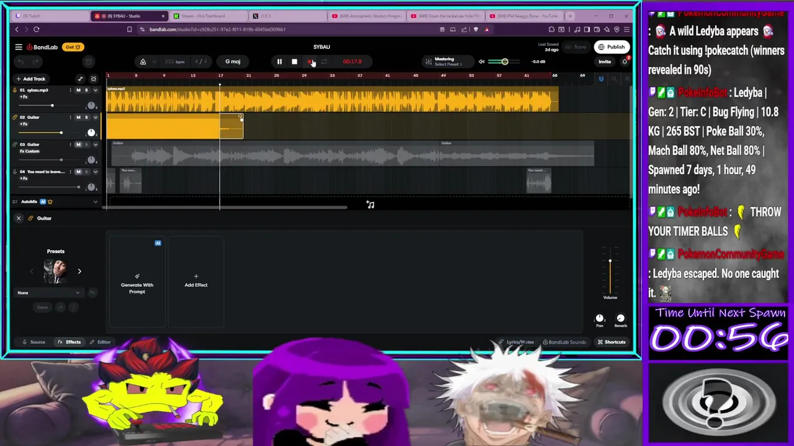This screenshot has width=794, height=446.
Task: Solo track 01 sybau.mp3
Action: tap(86, 90)
